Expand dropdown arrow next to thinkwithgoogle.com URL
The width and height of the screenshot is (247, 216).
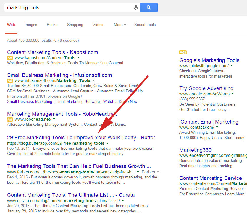[x=232, y=65]
